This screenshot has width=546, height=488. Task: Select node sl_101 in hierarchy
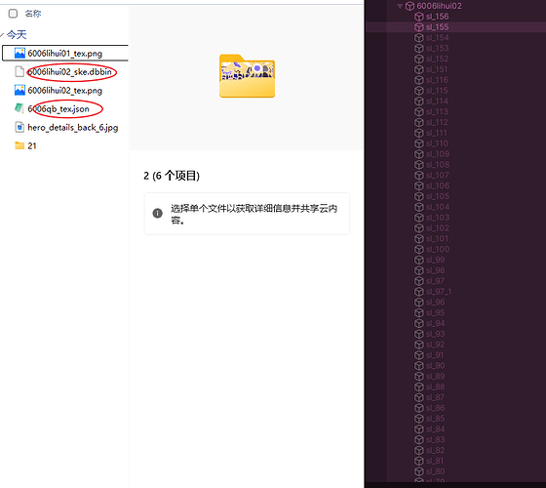pos(437,238)
